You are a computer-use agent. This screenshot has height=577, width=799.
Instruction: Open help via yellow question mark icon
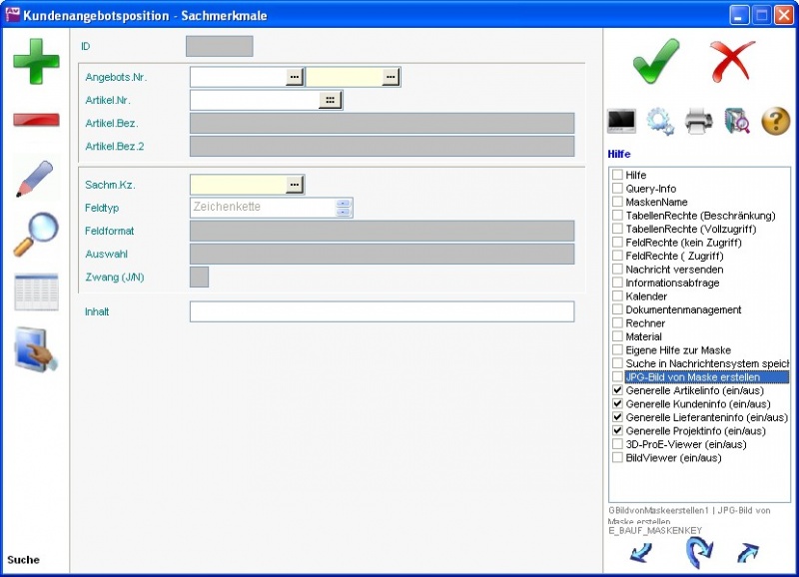(775, 121)
